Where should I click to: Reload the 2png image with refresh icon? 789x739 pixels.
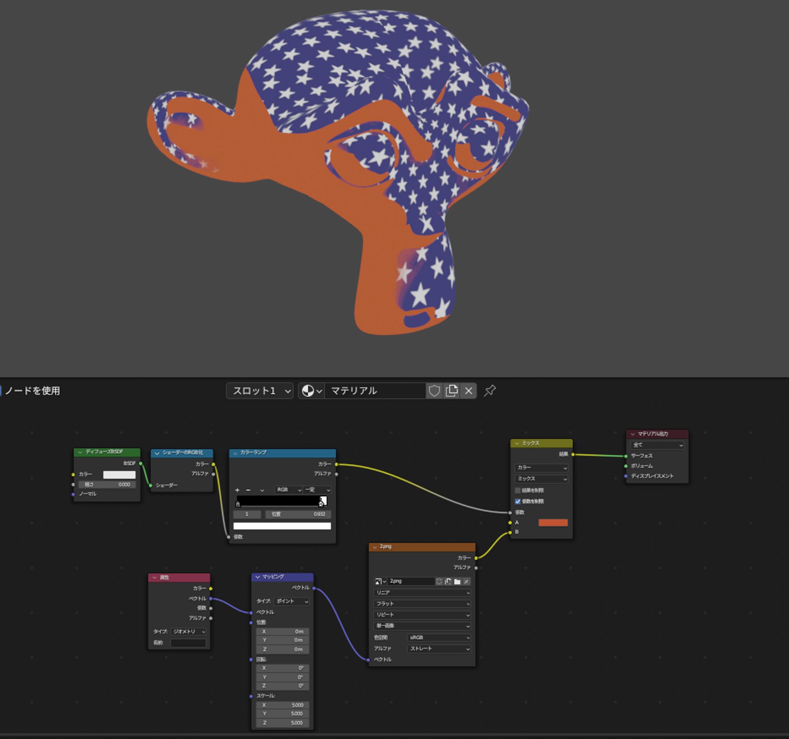click(439, 581)
